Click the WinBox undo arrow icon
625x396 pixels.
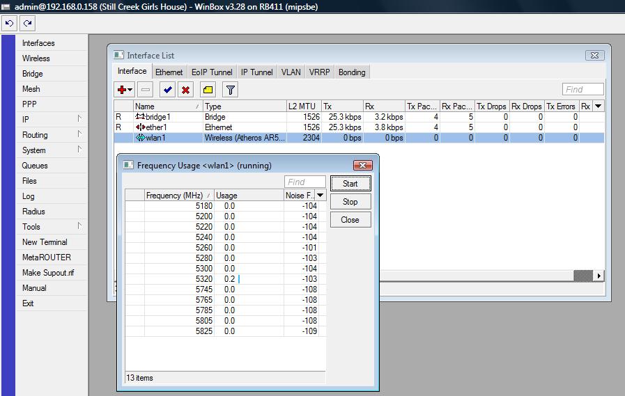[10, 23]
